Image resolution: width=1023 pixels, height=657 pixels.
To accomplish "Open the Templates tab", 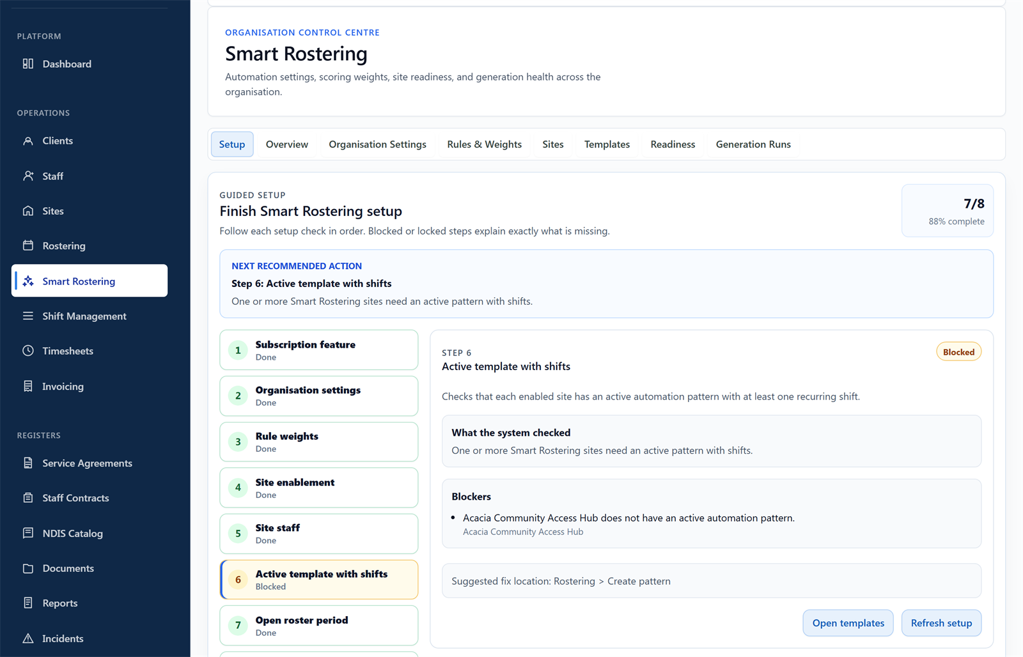I will (607, 144).
